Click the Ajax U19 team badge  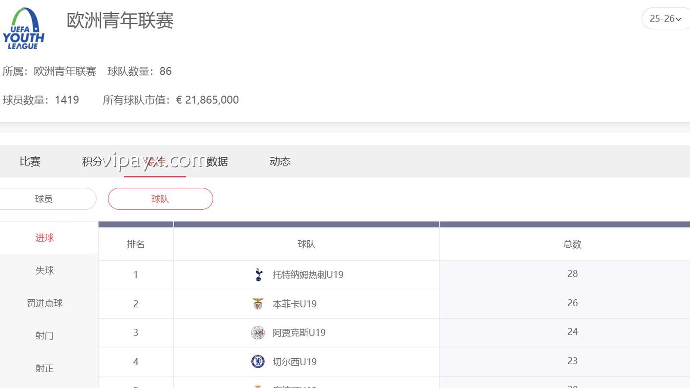257,332
